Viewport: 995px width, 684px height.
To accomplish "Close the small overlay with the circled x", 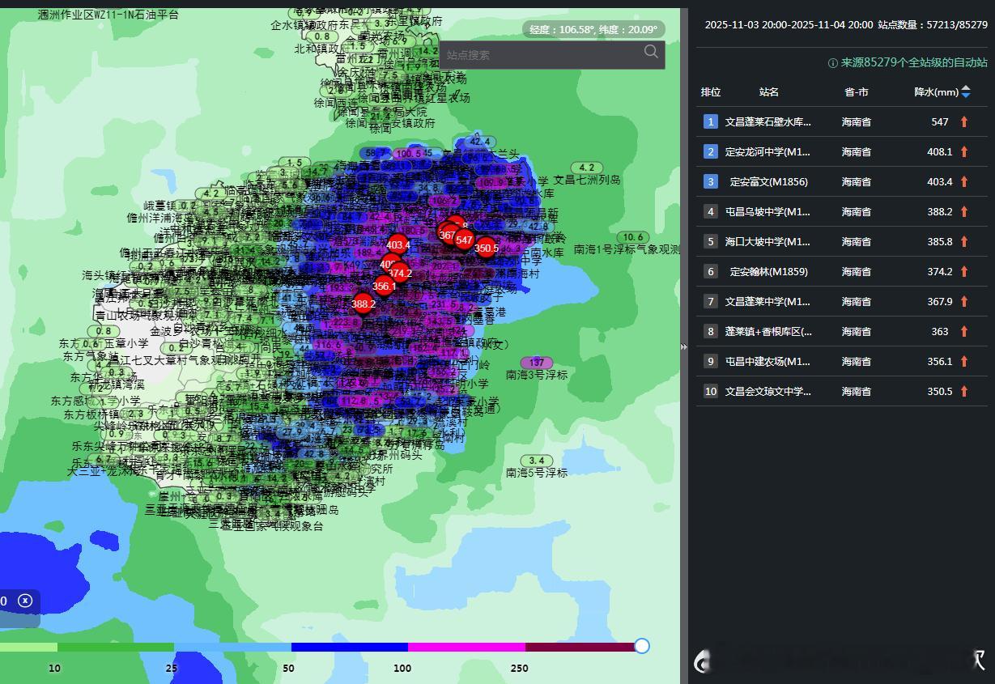I will [25, 601].
